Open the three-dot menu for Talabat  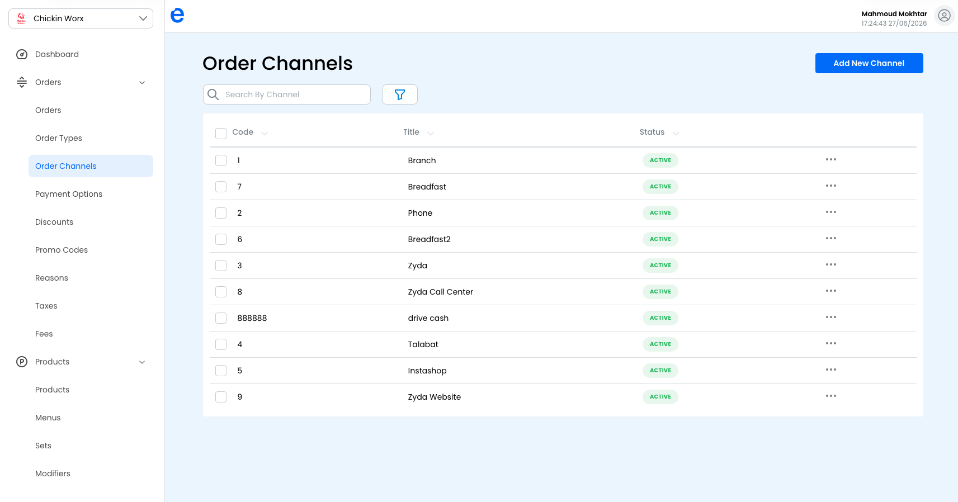(x=831, y=343)
